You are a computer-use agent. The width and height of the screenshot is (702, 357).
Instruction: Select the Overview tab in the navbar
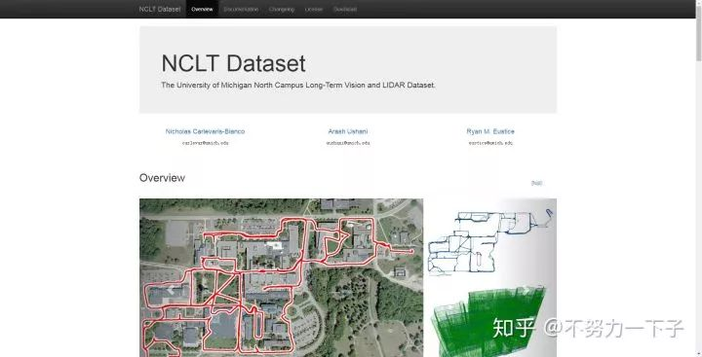[x=202, y=9]
